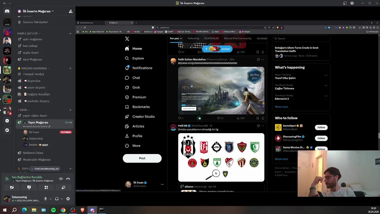380x214 pixels.
Task: Open Discord direct messages home icon
Action: point(7,11)
